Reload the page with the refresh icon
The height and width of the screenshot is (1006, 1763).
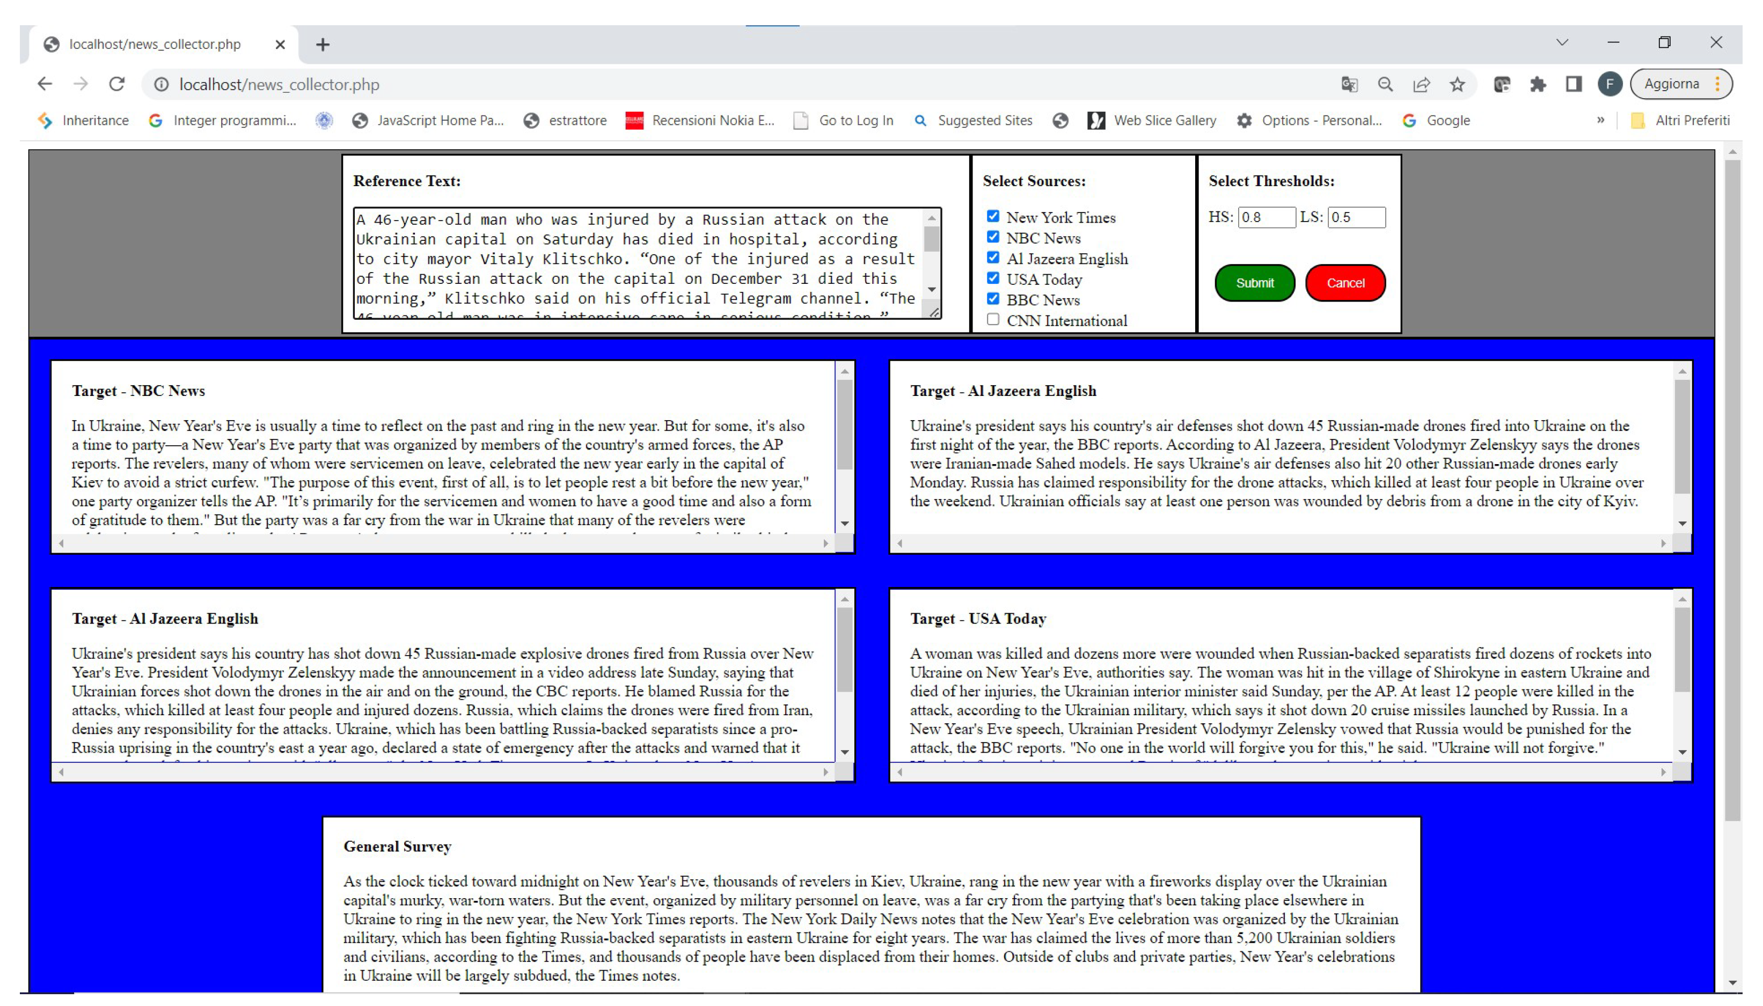(117, 84)
